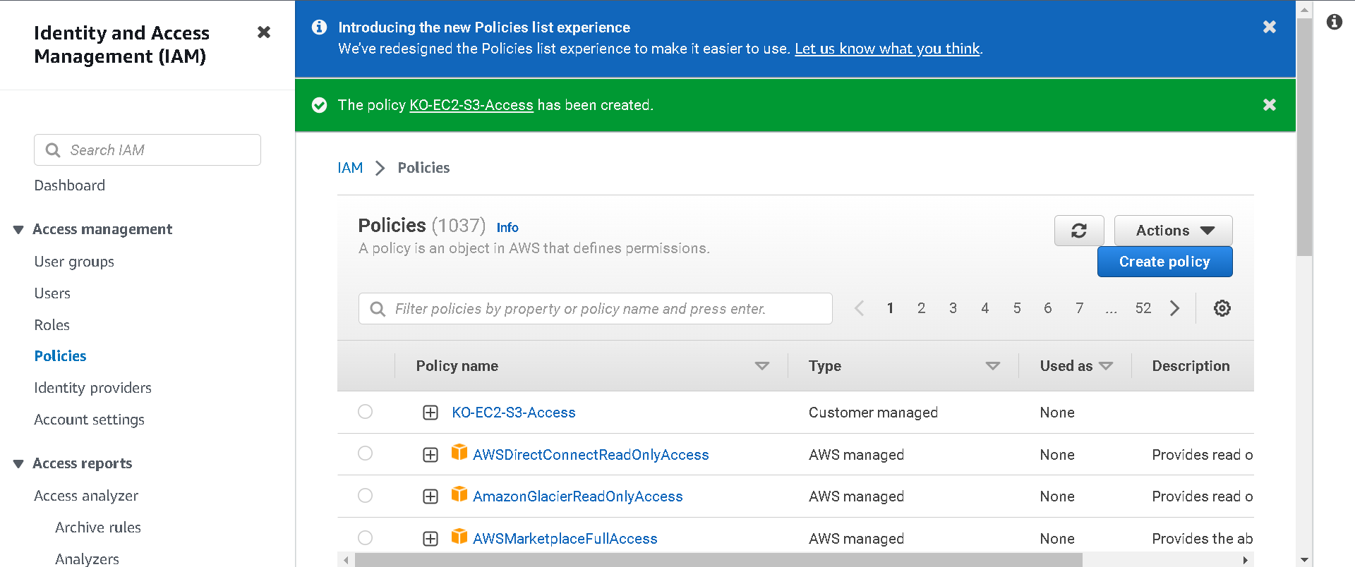The image size is (1355, 567).
Task: Click the horizontal table scrollbar thumb
Action: [718, 560]
